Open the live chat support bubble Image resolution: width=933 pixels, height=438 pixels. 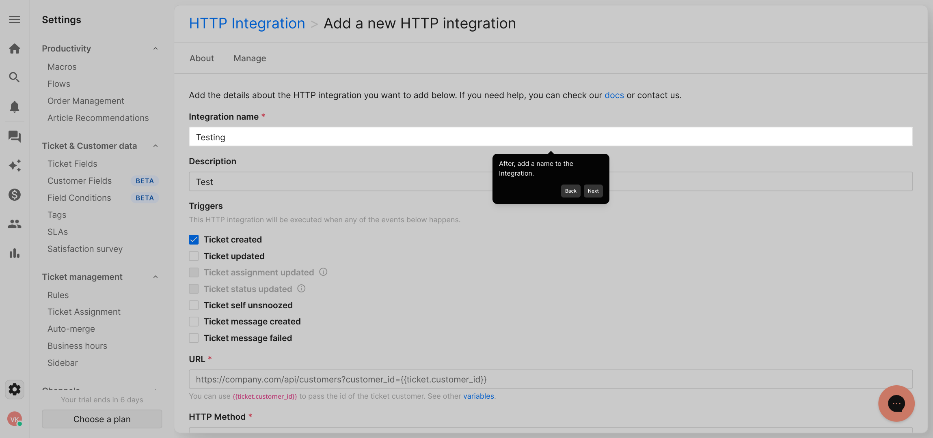896,404
